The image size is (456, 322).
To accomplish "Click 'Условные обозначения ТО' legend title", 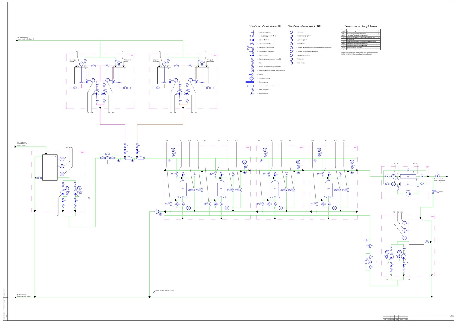I will [265, 26].
